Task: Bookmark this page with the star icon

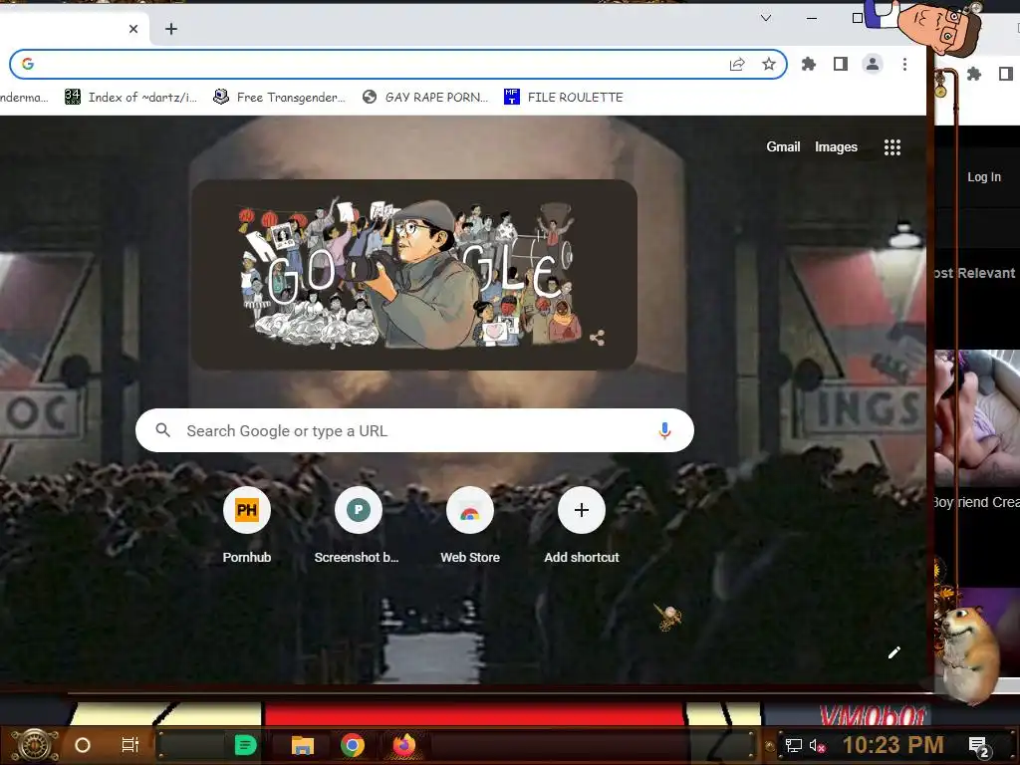Action: [769, 64]
